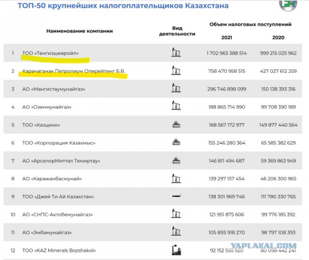
Task: Click the value 46 206 300 965
Action: click(278, 178)
